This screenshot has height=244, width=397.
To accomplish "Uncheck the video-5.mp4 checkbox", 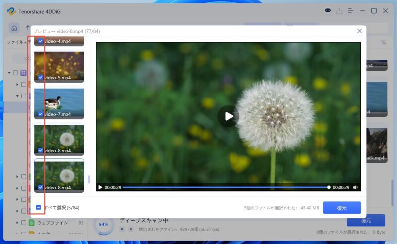I will click(x=40, y=78).
